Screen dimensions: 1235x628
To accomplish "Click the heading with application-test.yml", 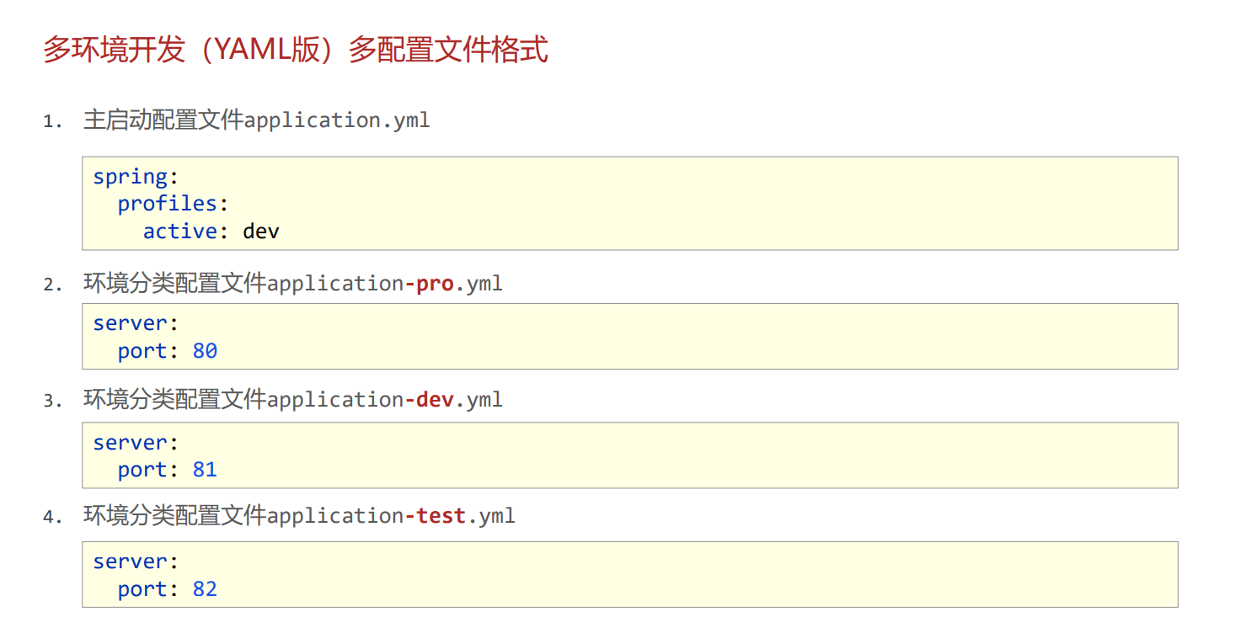I will coord(299,516).
